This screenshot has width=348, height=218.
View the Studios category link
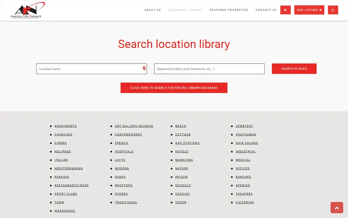coord(183,194)
